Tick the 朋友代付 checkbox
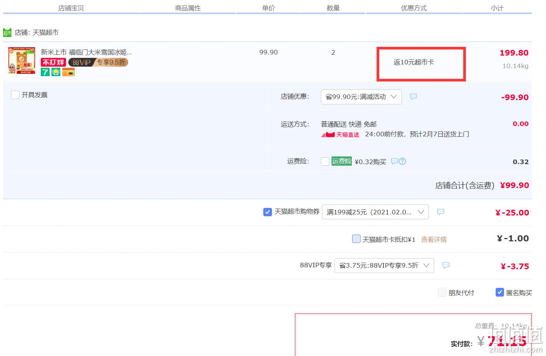 pyautogui.click(x=442, y=292)
